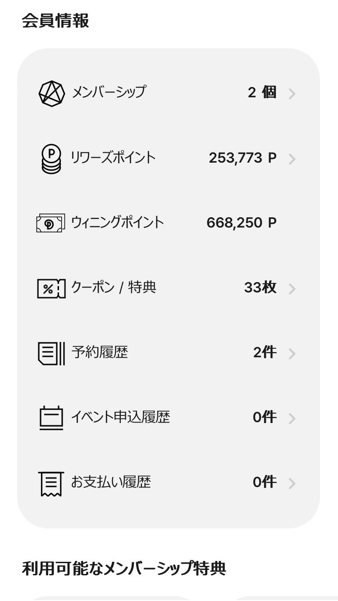Click chevron beside 予約履歴 2件
The image size is (338, 601).
[x=292, y=354]
